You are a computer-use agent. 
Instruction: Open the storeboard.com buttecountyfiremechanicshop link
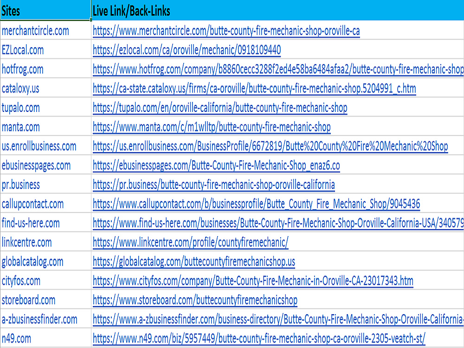click(x=195, y=300)
